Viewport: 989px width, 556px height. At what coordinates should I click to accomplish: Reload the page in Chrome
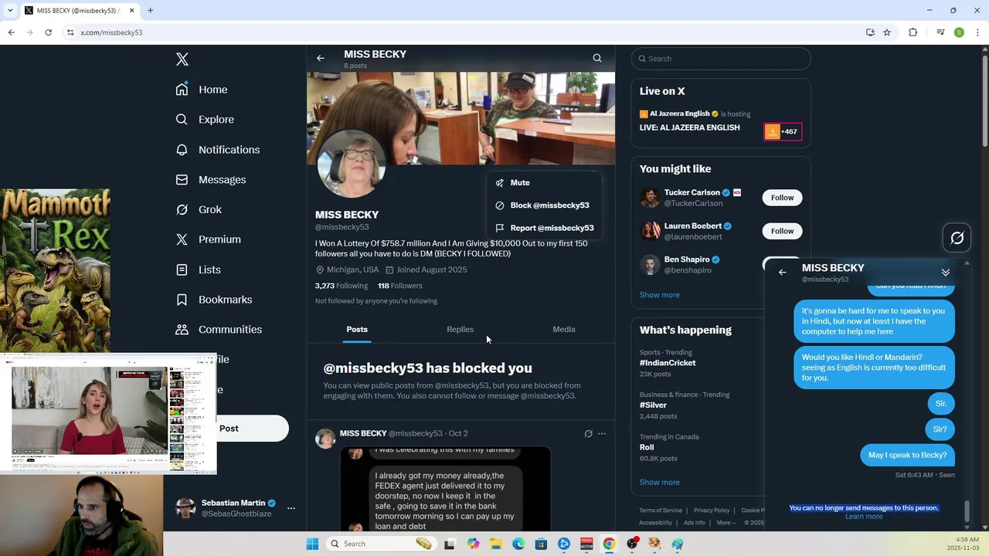tap(48, 32)
